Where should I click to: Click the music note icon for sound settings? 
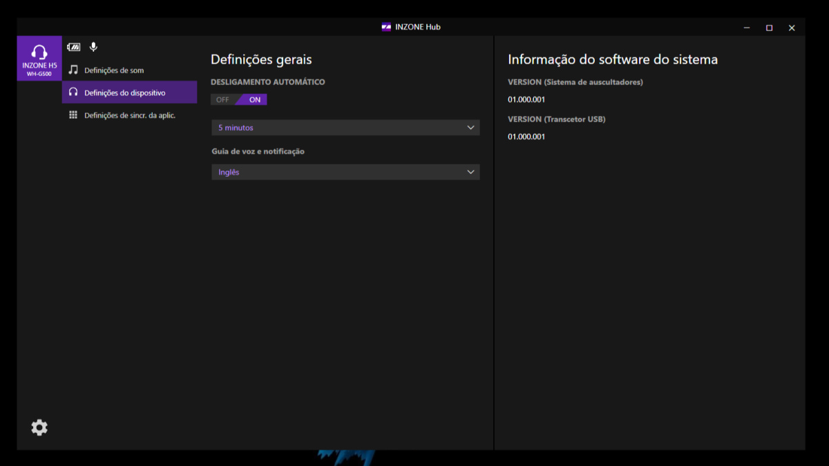pyautogui.click(x=73, y=70)
